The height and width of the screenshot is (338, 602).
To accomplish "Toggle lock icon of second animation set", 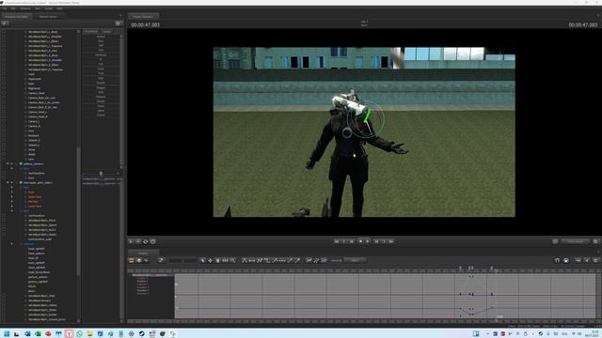I will pos(12,183).
